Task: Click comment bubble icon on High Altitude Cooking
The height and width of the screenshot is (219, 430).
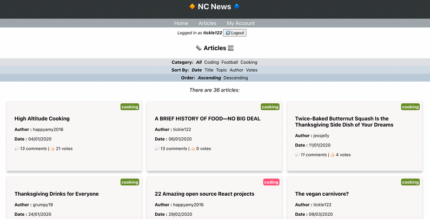Action: coord(17,148)
